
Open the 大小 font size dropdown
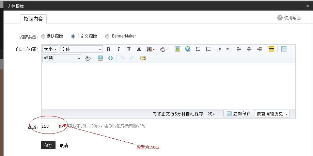tap(50, 49)
